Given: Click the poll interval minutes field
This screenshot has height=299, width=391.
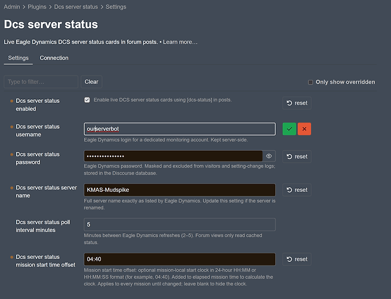Looking at the screenshot, I should [x=180, y=224].
